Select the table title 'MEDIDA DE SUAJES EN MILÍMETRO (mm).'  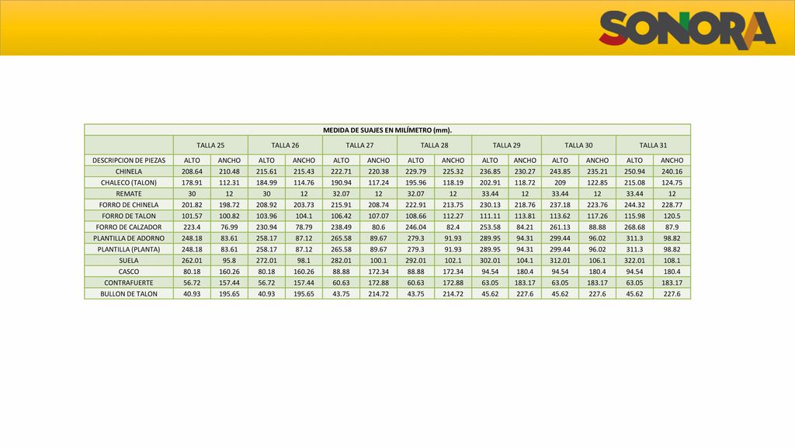click(387, 130)
